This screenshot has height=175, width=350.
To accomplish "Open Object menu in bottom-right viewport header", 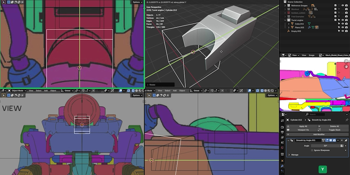I will [x=182, y=91].
